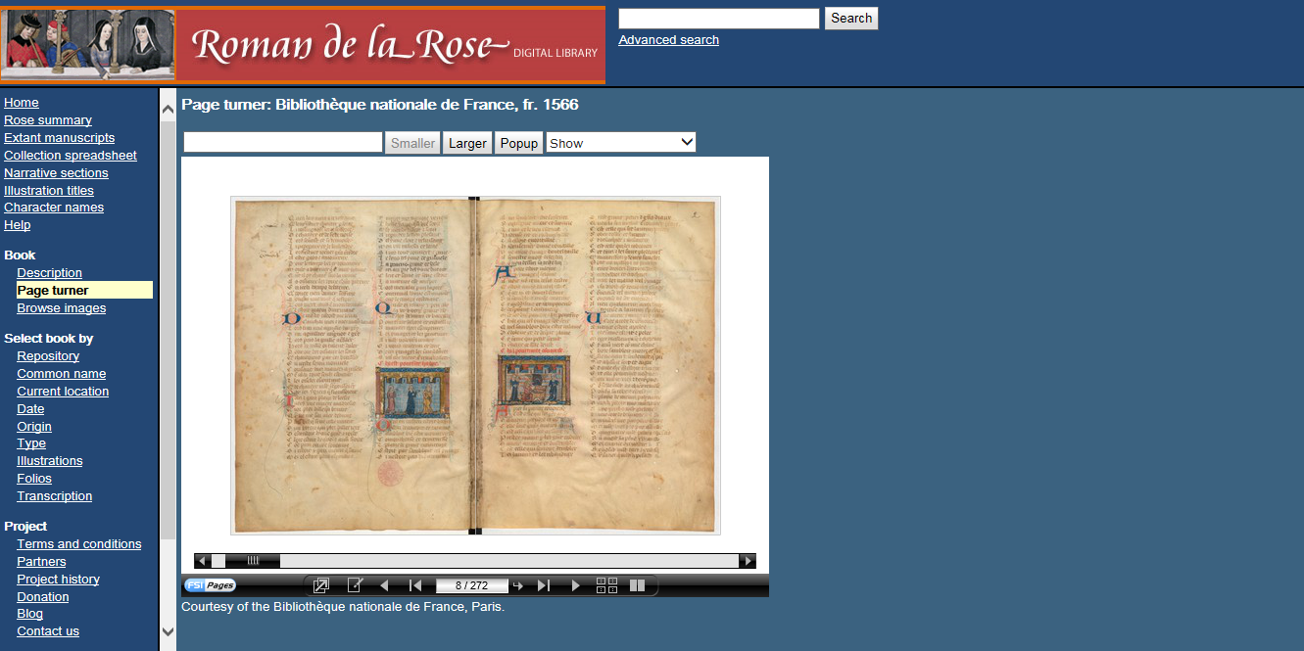The image size is (1304, 651).
Task: Open Partners link
Action: tap(41, 562)
